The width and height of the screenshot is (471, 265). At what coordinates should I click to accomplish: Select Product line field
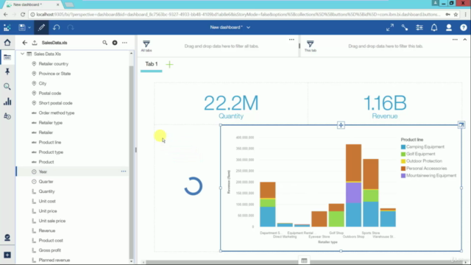coord(50,142)
